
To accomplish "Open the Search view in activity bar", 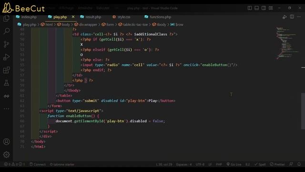I will [6, 31].
